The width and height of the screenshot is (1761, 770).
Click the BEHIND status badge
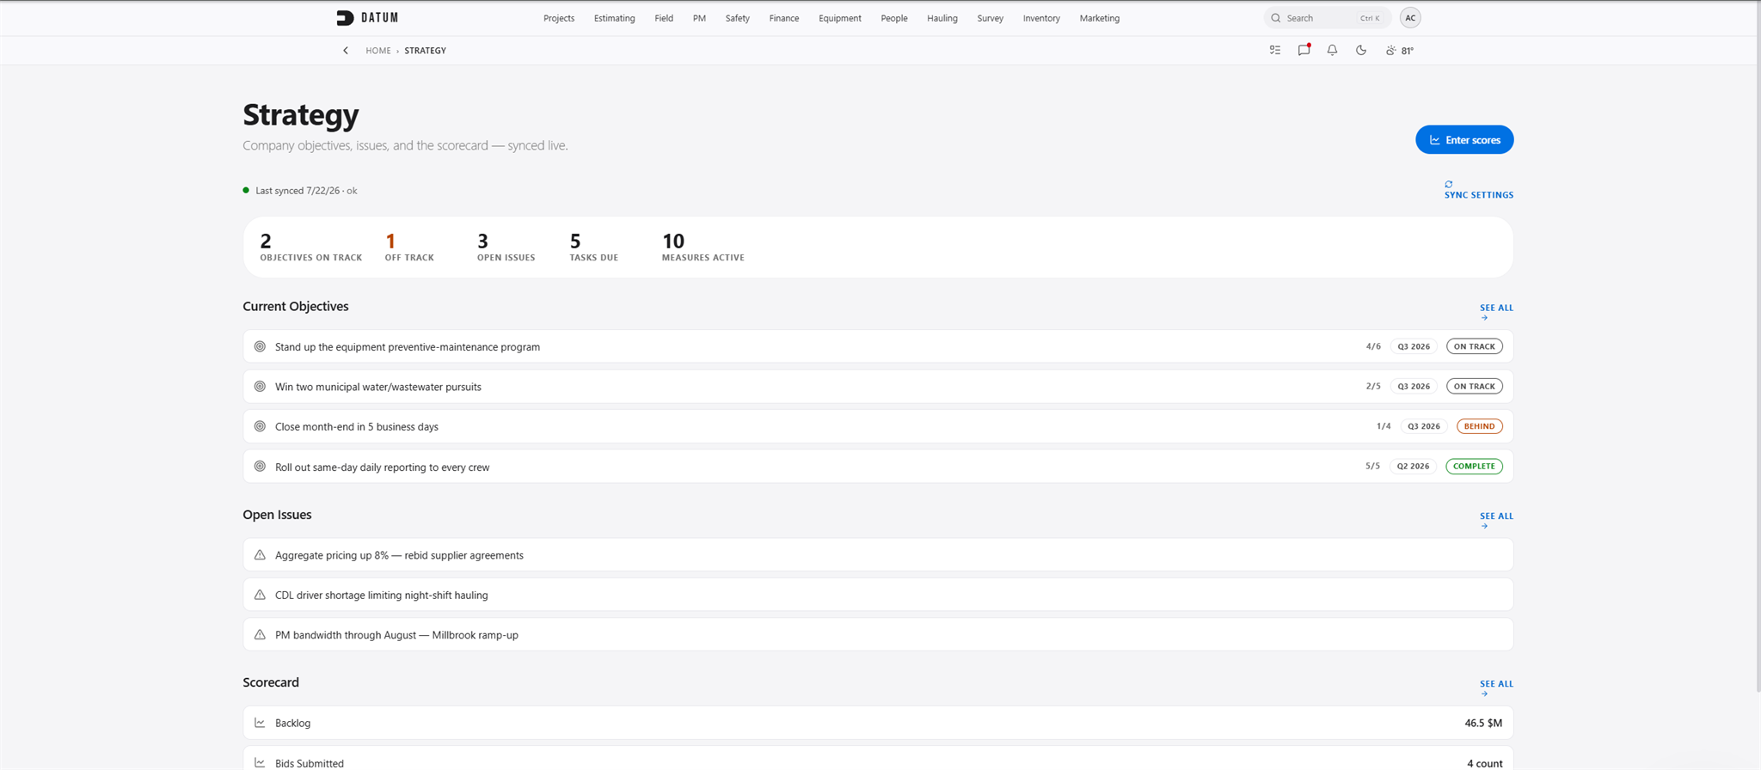pos(1479,426)
